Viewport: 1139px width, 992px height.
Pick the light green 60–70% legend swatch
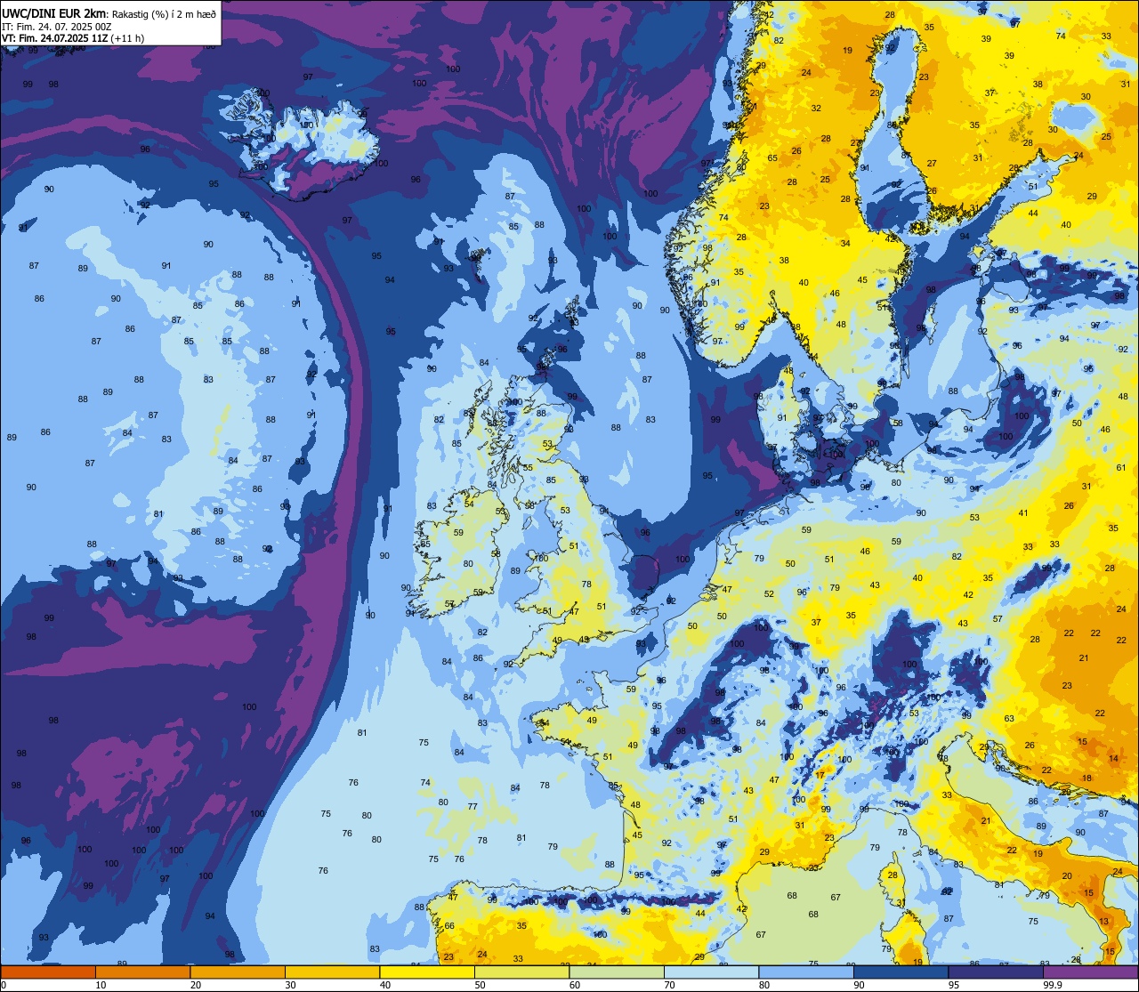617,972
